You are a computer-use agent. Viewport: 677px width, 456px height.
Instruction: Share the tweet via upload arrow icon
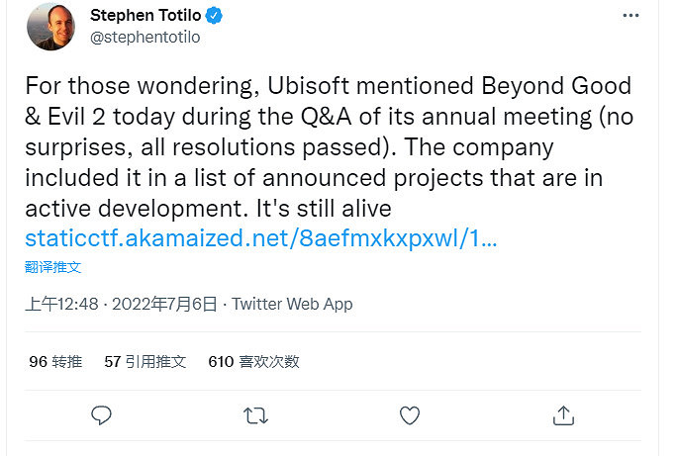tap(563, 414)
